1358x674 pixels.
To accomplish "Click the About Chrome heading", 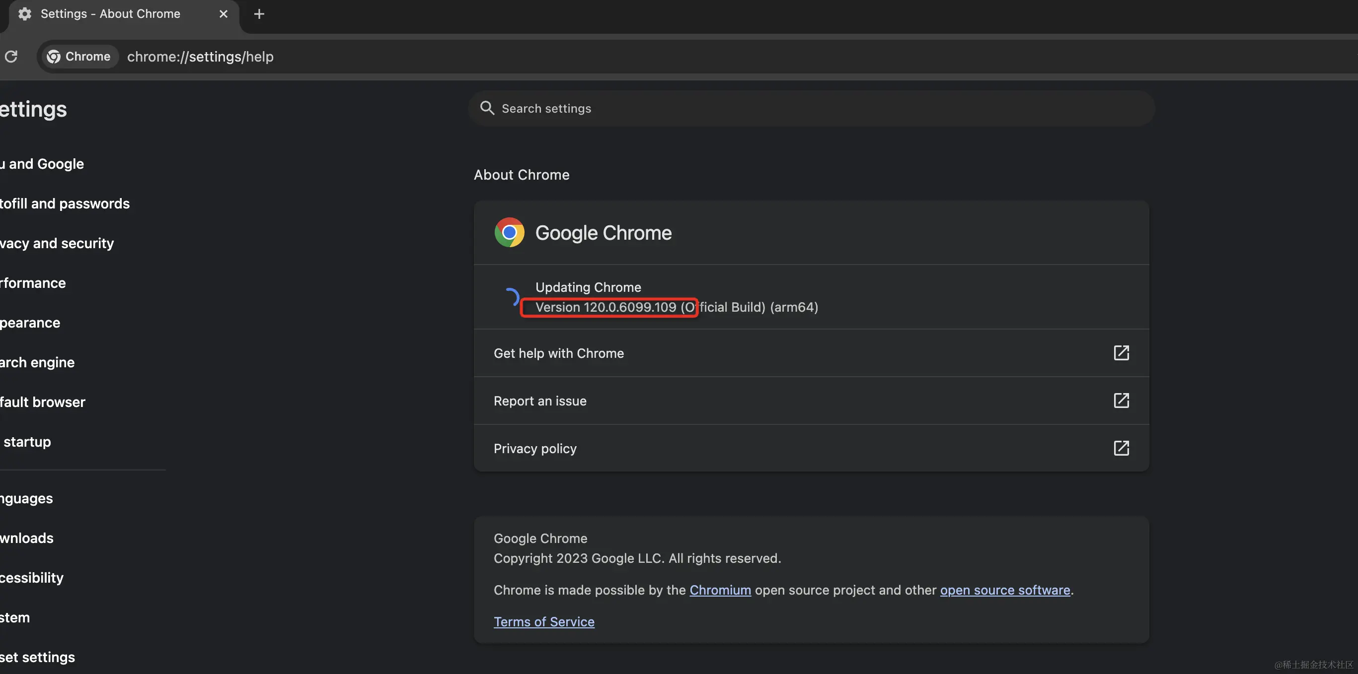I will pyautogui.click(x=522, y=174).
